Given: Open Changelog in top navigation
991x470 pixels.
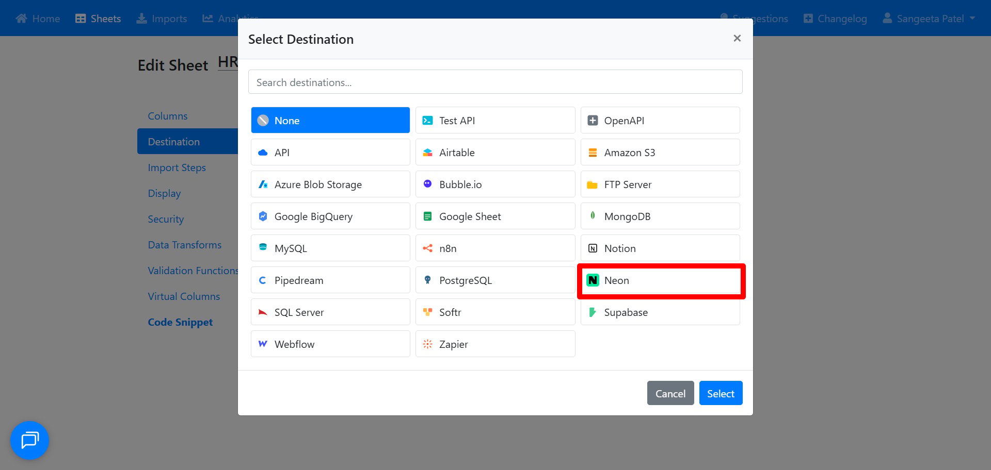Looking at the screenshot, I should [835, 19].
